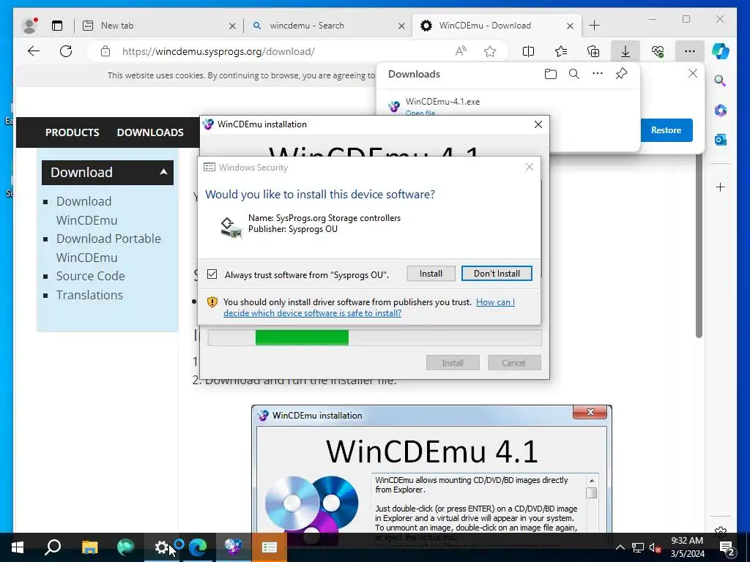750x562 pixels.
Task: Open Settings gear on the taskbar
Action: pos(162,547)
